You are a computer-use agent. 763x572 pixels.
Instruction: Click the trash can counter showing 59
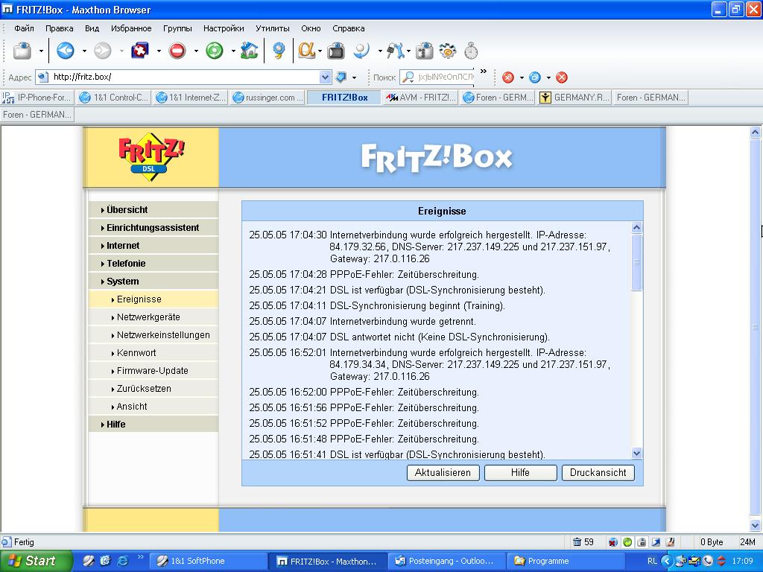tap(583, 542)
